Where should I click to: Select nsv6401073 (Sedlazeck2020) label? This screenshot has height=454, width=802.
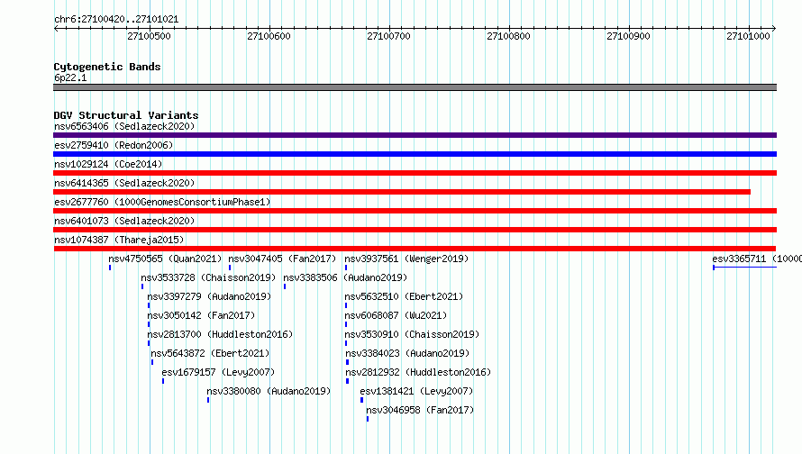[124, 221]
